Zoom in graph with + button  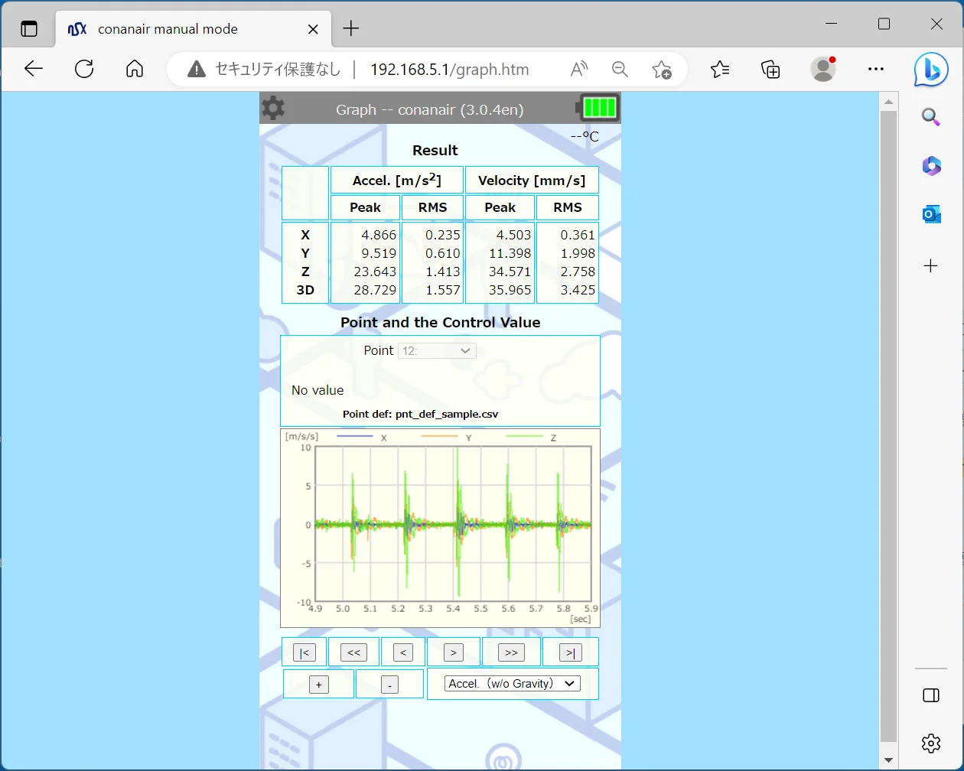[x=319, y=685]
